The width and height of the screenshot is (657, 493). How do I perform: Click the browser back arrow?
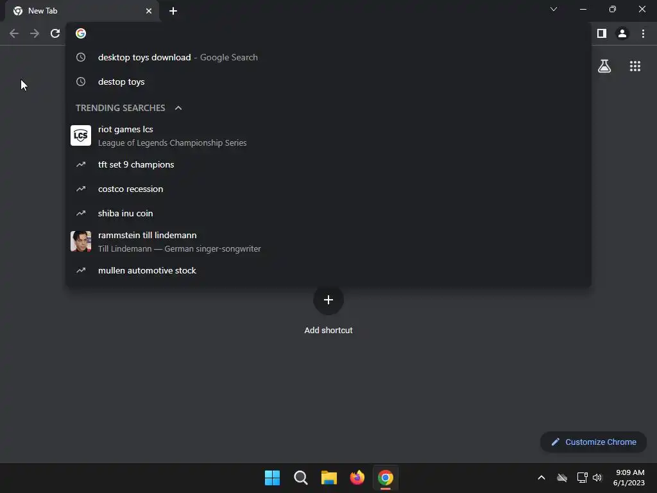point(14,33)
